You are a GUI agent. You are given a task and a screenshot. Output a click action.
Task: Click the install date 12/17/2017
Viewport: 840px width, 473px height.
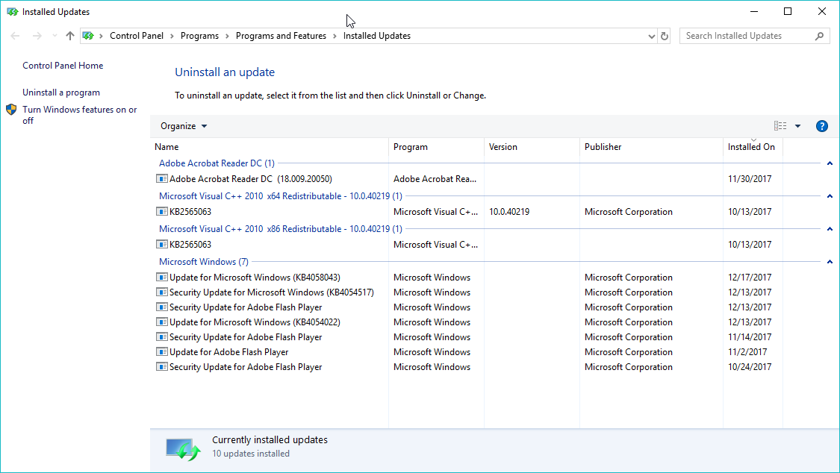[750, 278]
